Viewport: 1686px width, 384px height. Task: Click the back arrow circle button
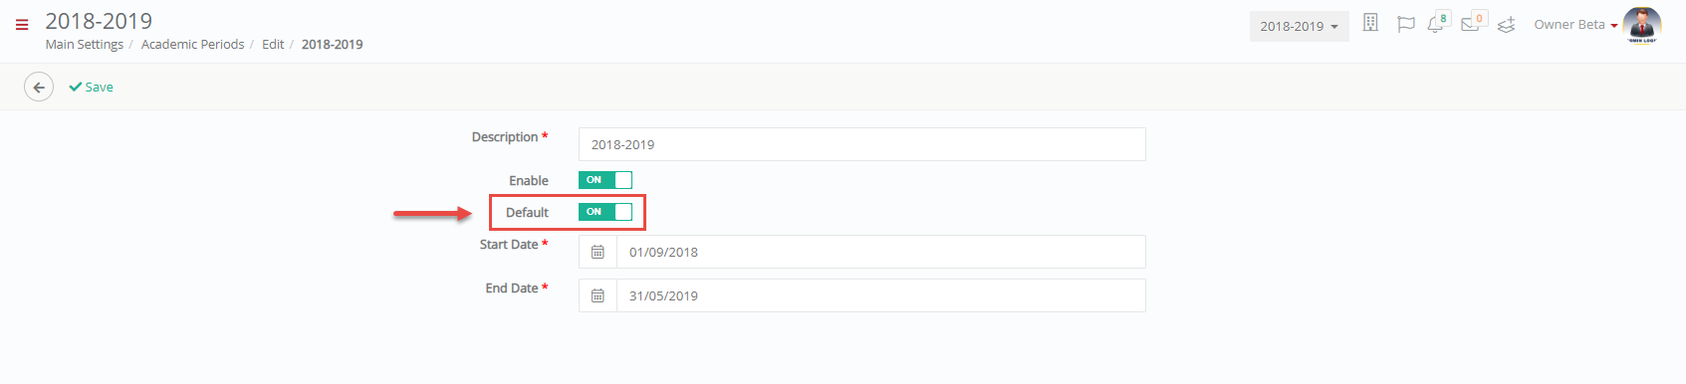[39, 88]
